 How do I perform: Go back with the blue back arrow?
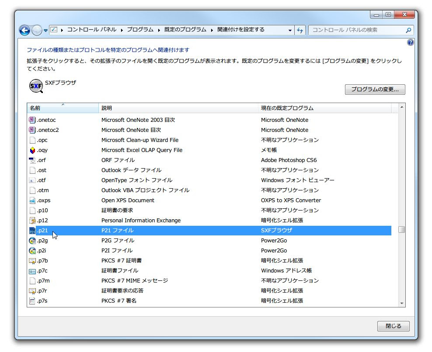click(24, 30)
